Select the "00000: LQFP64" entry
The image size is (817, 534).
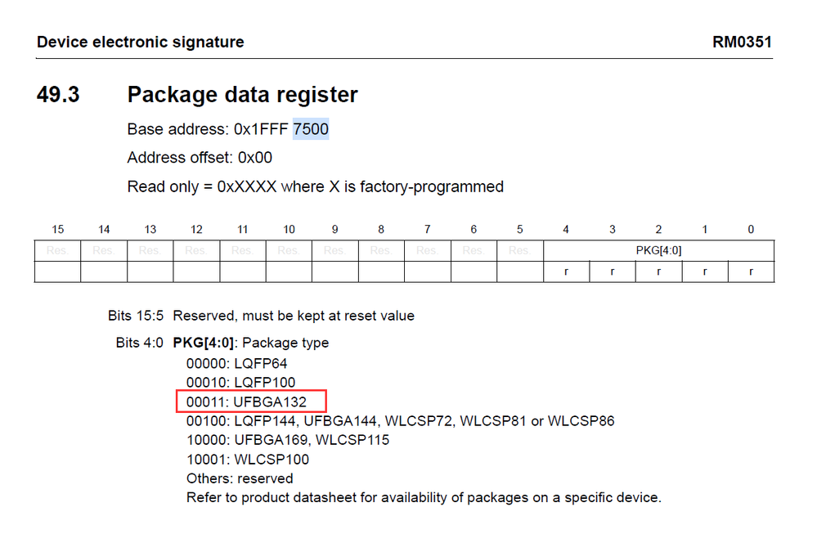236,363
